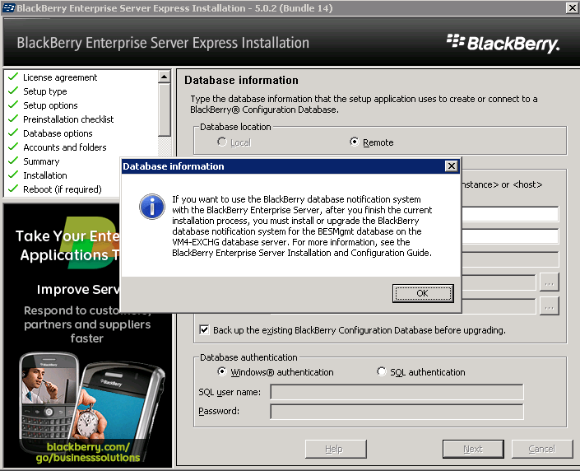Choose SQL authentication radio button
Viewport: 580px width, 471px height.
[x=381, y=372]
